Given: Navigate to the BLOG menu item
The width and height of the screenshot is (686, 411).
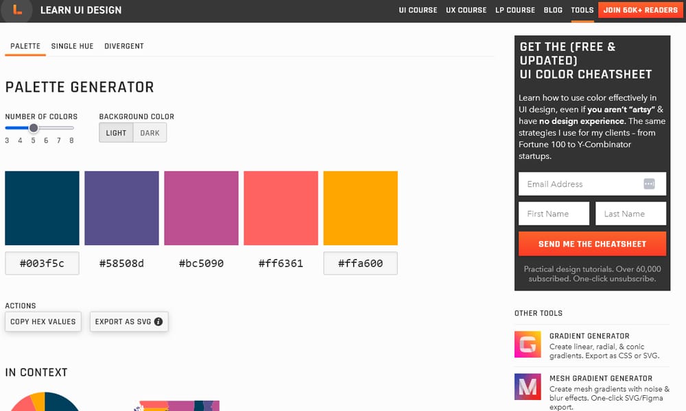Looking at the screenshot, I should pos(553,10).
